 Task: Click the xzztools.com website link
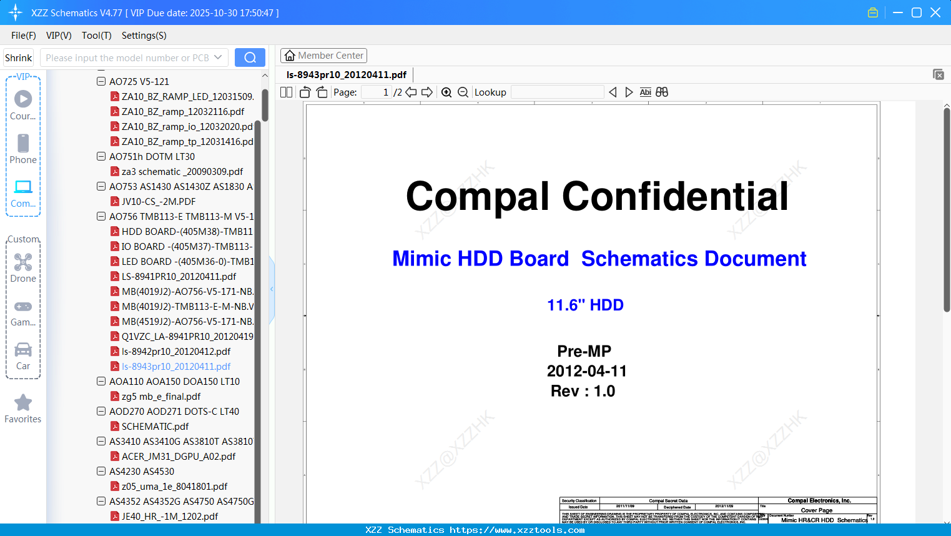click(517, 530)
